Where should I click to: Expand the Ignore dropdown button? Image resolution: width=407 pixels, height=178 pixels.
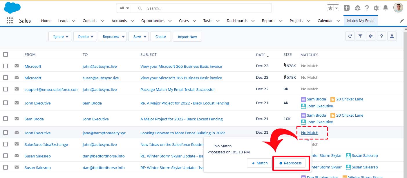click(60, 37)
